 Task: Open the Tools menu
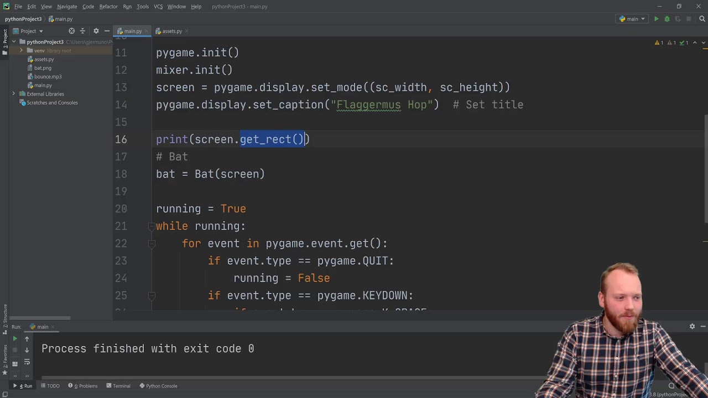[x=143, y=7]
